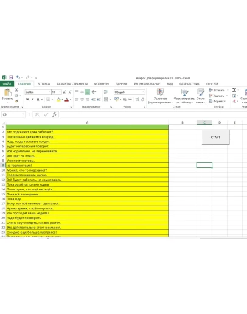The image size is (247, 314).
Task: Toggle Bold formatting button
Action: point(27,99)
